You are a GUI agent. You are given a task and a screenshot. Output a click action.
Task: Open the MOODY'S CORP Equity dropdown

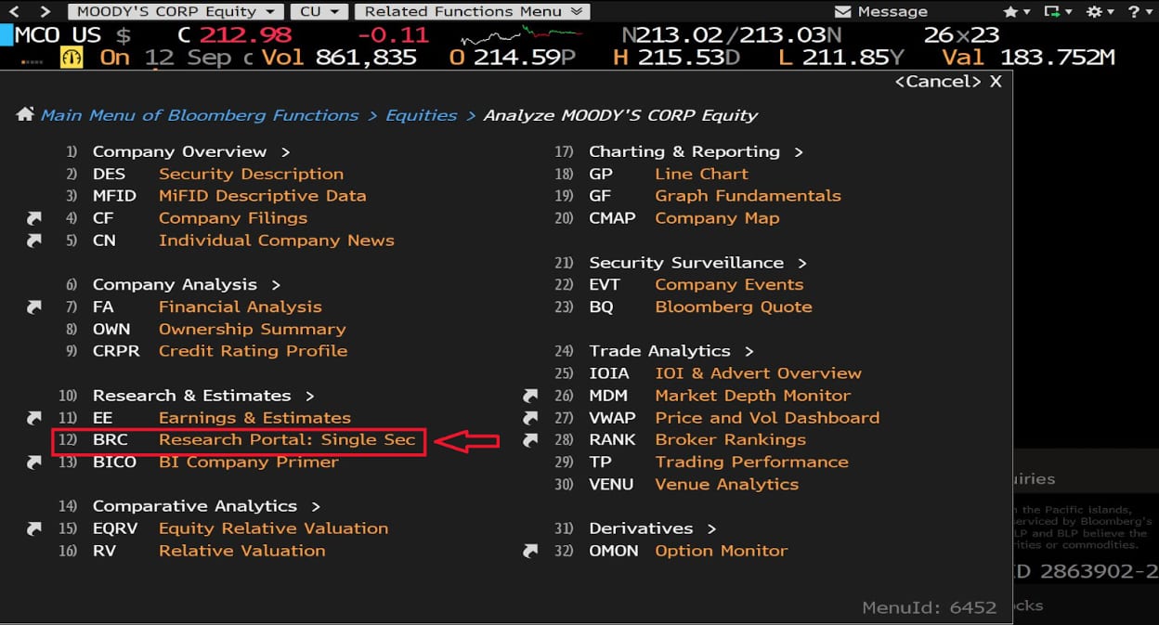(176, 11)
